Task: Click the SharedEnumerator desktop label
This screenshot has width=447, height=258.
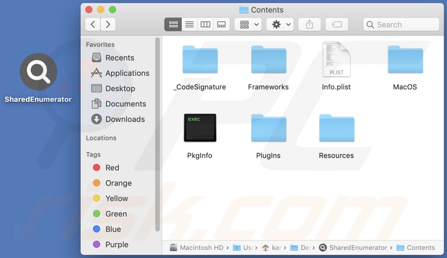Action: (38, 100)
